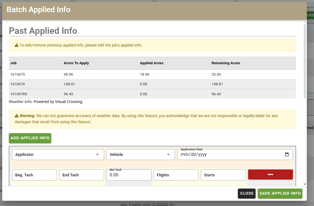Click the Beg. Tach input field
The image size is (314, 206).
34,175
